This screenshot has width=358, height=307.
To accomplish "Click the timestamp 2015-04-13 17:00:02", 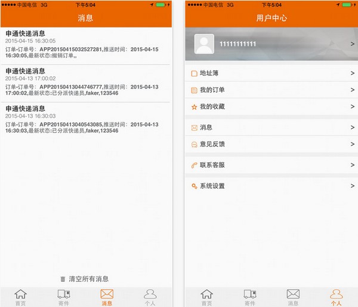I will click(30, 78).
